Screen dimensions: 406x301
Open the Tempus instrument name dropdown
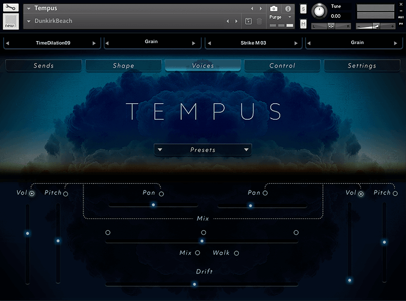point(29,8)
